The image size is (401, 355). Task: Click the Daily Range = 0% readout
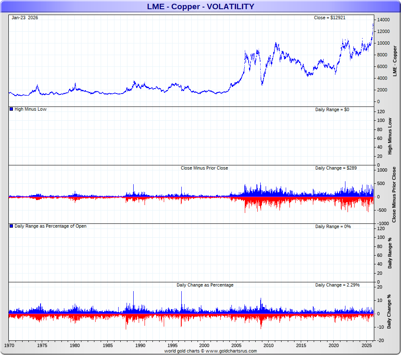(x=333, y=226)
